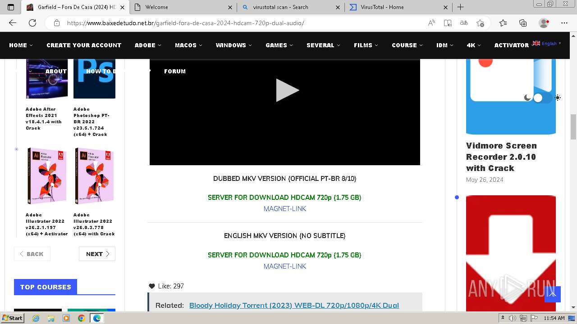Open the media player taskbar icon

pyautogui.click(x=66, y=318)
